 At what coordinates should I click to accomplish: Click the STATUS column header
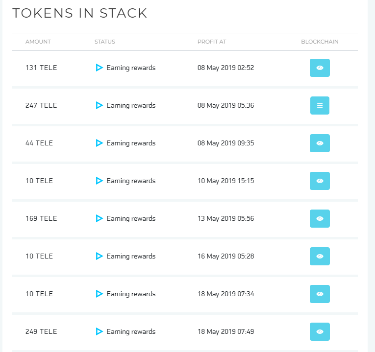click(x=105, y=42)
